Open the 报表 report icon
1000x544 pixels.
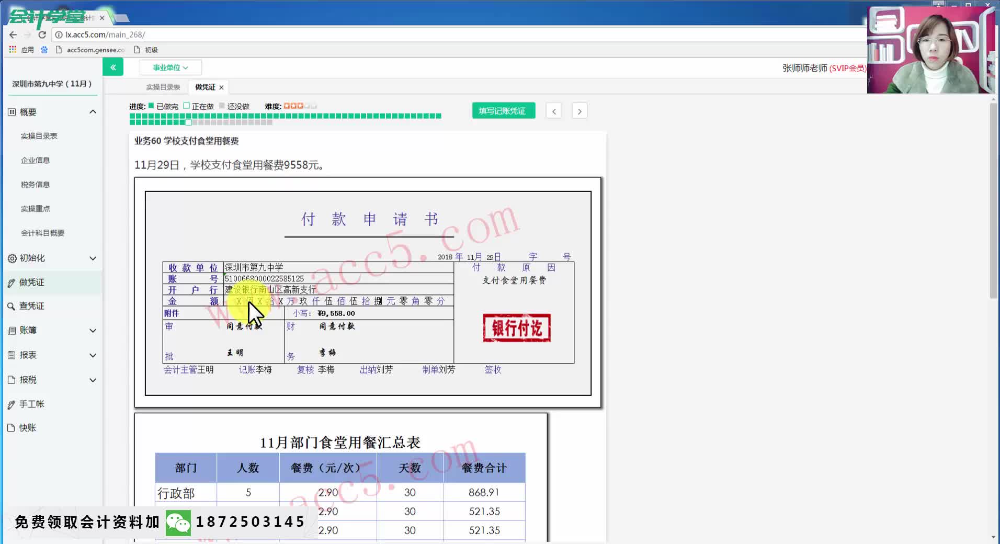tap(11, 355)
